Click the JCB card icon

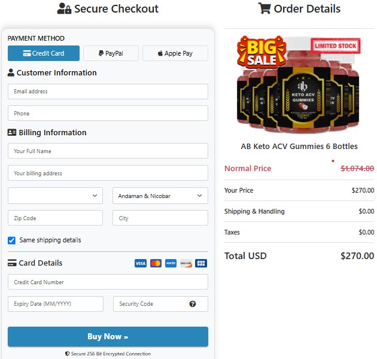click(x=201, y=263)
